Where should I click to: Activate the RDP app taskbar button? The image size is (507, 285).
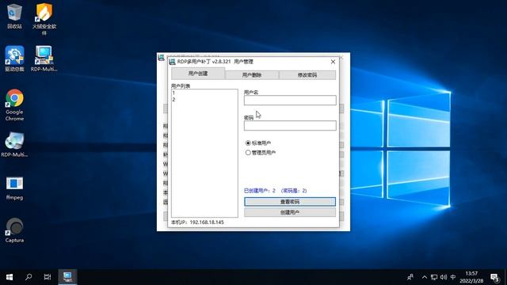67,277
